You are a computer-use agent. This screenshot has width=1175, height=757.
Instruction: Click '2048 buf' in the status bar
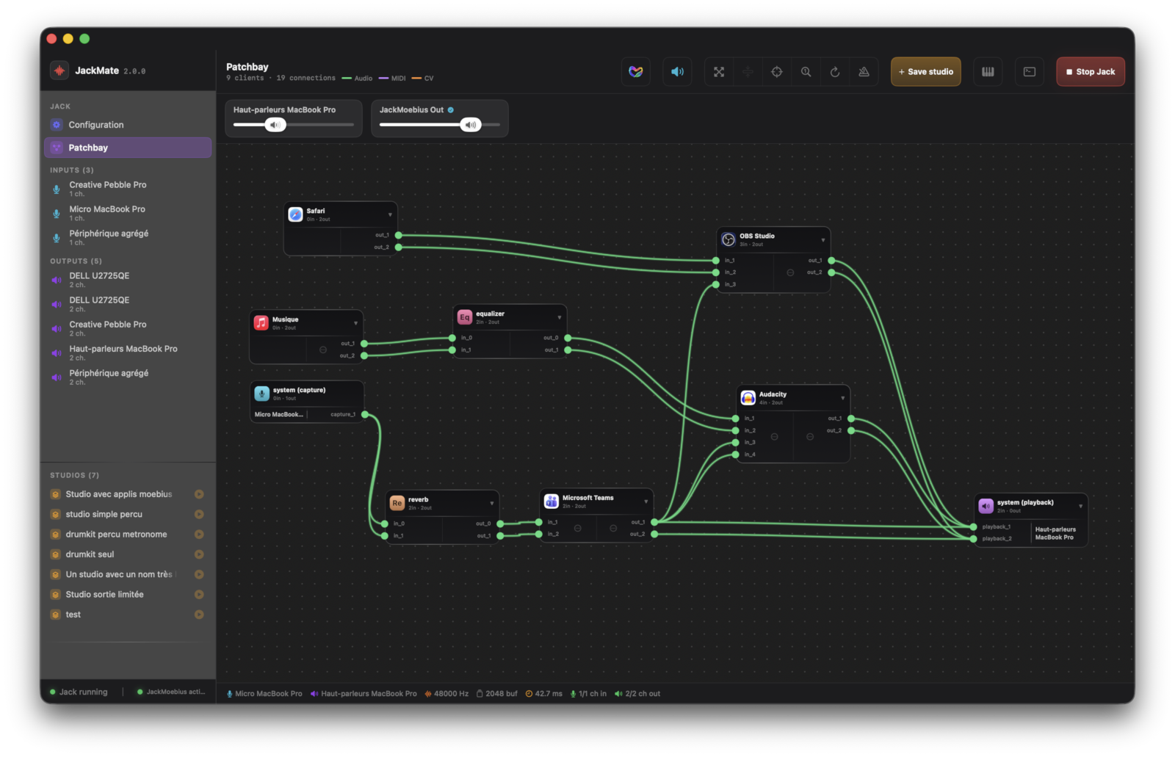click(497, 694)
